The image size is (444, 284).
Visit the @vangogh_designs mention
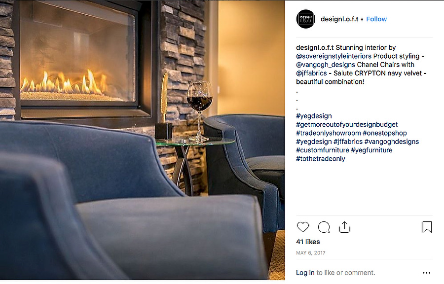click(x=326, y=65)
